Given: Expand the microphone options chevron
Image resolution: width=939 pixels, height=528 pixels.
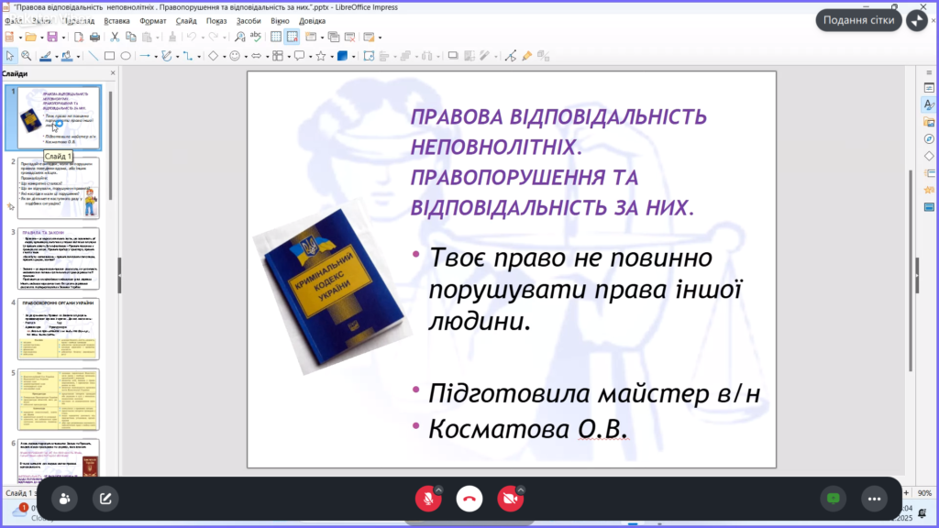Looking at the screenshot, I should 438,489.
